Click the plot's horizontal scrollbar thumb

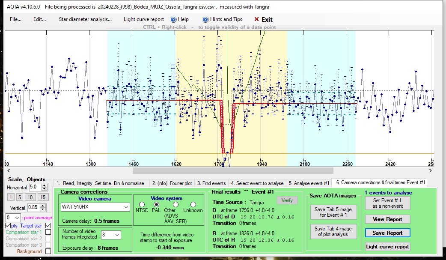click(x=233, y=170)
